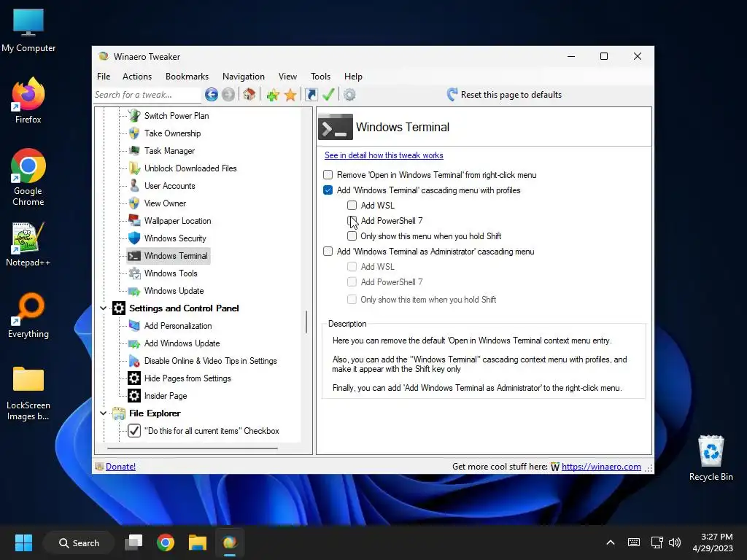
Task: Check Add 'Windows Terminal as Administrator' cascading menu
Action: (x=328, y=252)
